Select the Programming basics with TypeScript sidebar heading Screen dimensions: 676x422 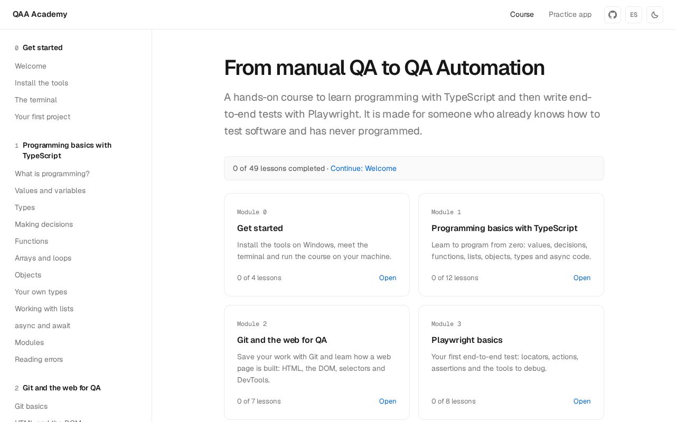click(x=67, y=150)
